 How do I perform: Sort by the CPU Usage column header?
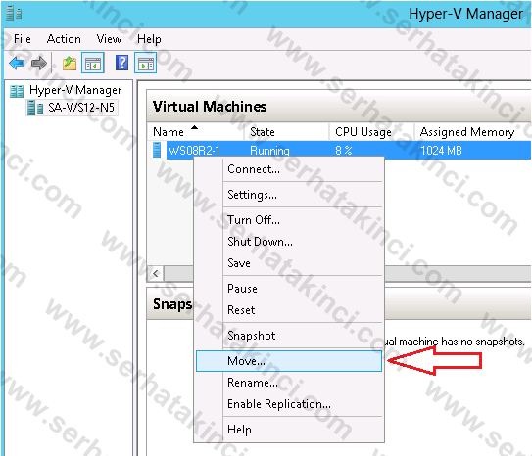click(371, 132)
